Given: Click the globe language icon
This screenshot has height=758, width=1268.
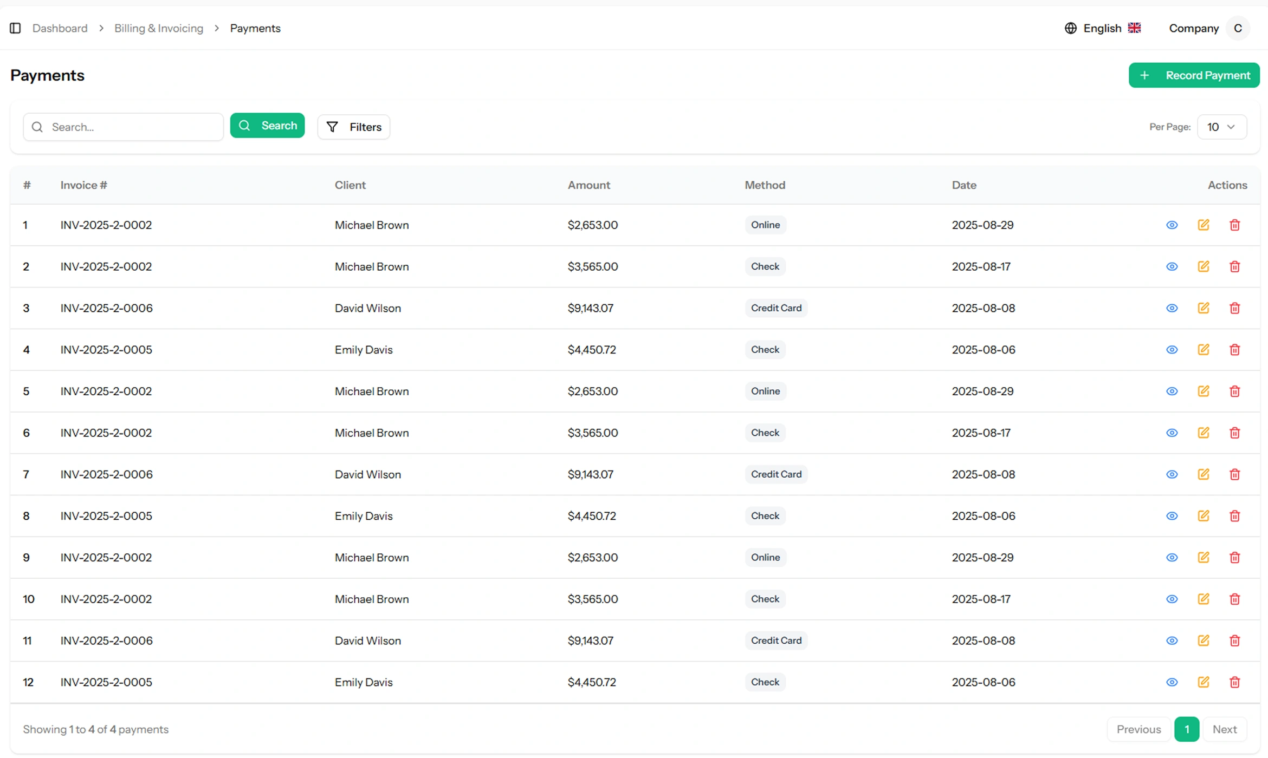Looking at the screenshot, I should [x=1070, y=28].
